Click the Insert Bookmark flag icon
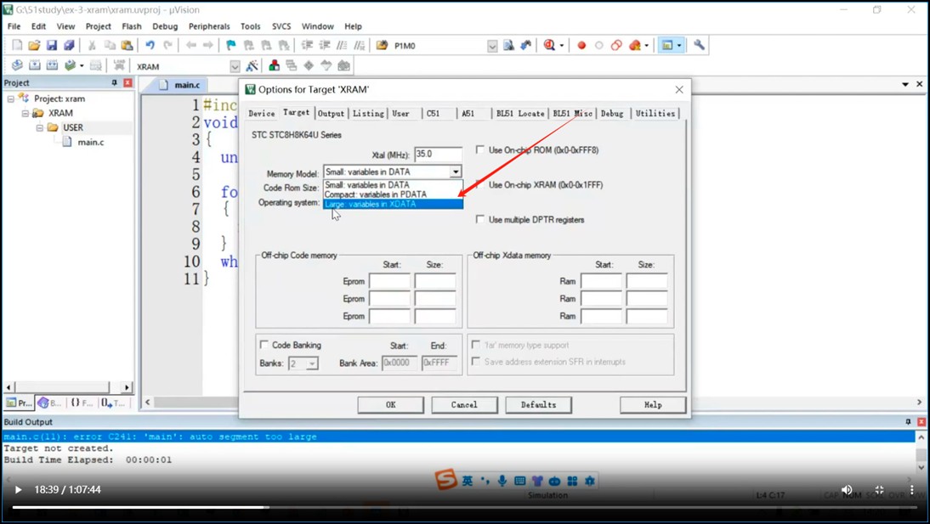This screenshot has height=524, width=930. (230, 46)
